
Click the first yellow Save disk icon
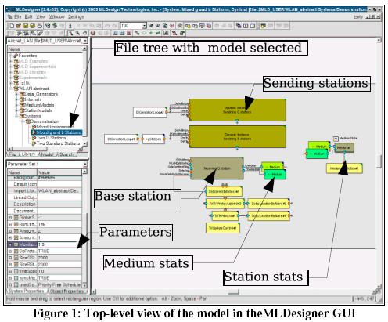click(x=26, y=26)
